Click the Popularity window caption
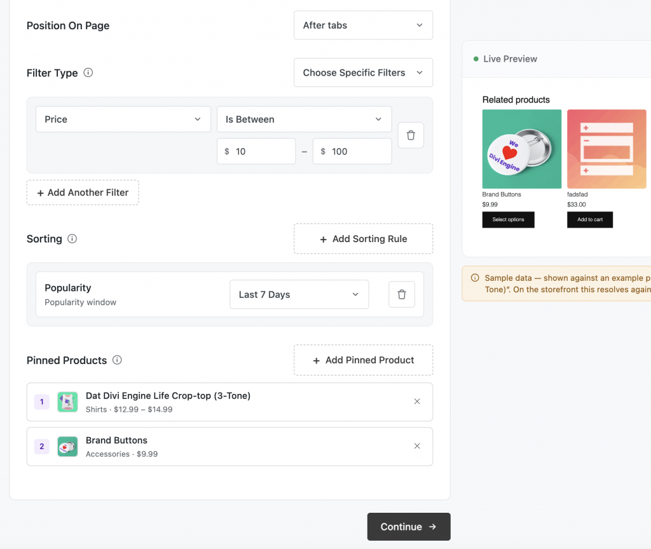 pos(81,302)
